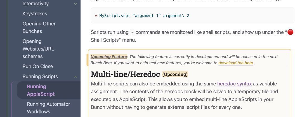Expand the Interactivity section chevron
Viewport: 307px width, 117px height.
75,4
